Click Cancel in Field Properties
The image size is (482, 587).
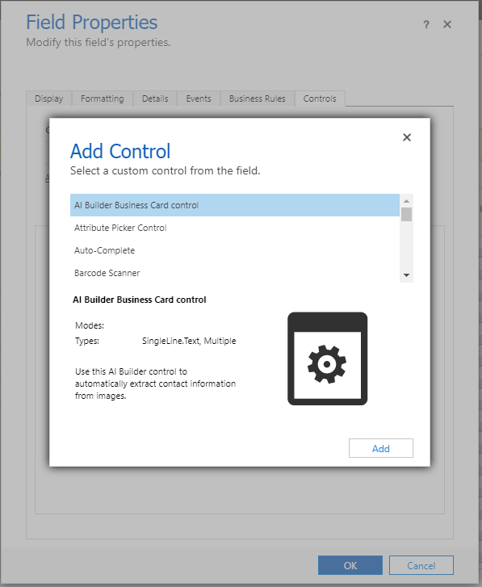[x=421, y=565]
